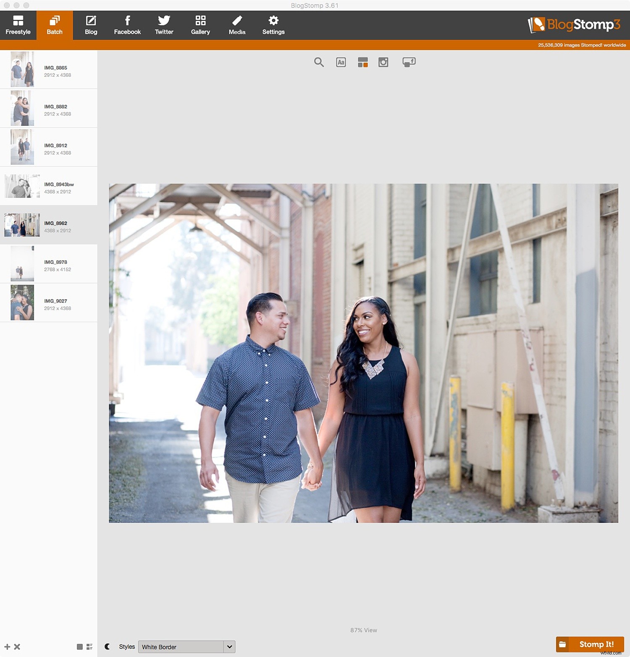Open the text captioning Aa tool
Viewport: 630px width, 657px height.
click(x=341, y=62)
